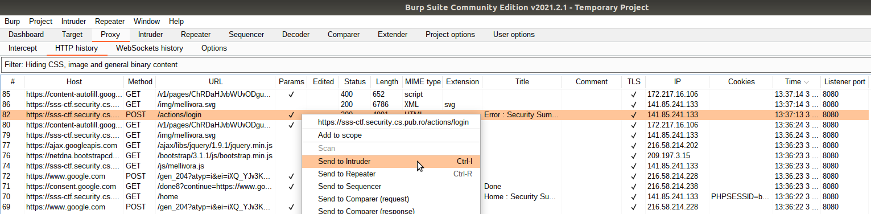The width and height of the screenshot is (871, 214).
Task: Open the Help menu
Action: click(176, 21)
